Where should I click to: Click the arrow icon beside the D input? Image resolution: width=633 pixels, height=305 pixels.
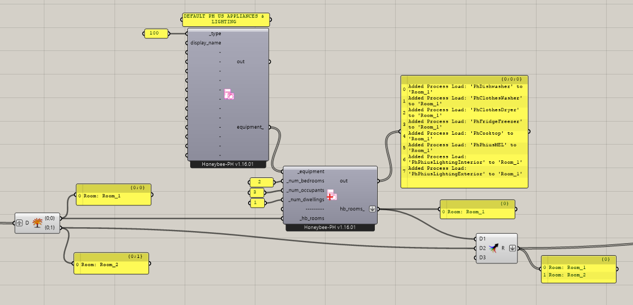point(19,223)
